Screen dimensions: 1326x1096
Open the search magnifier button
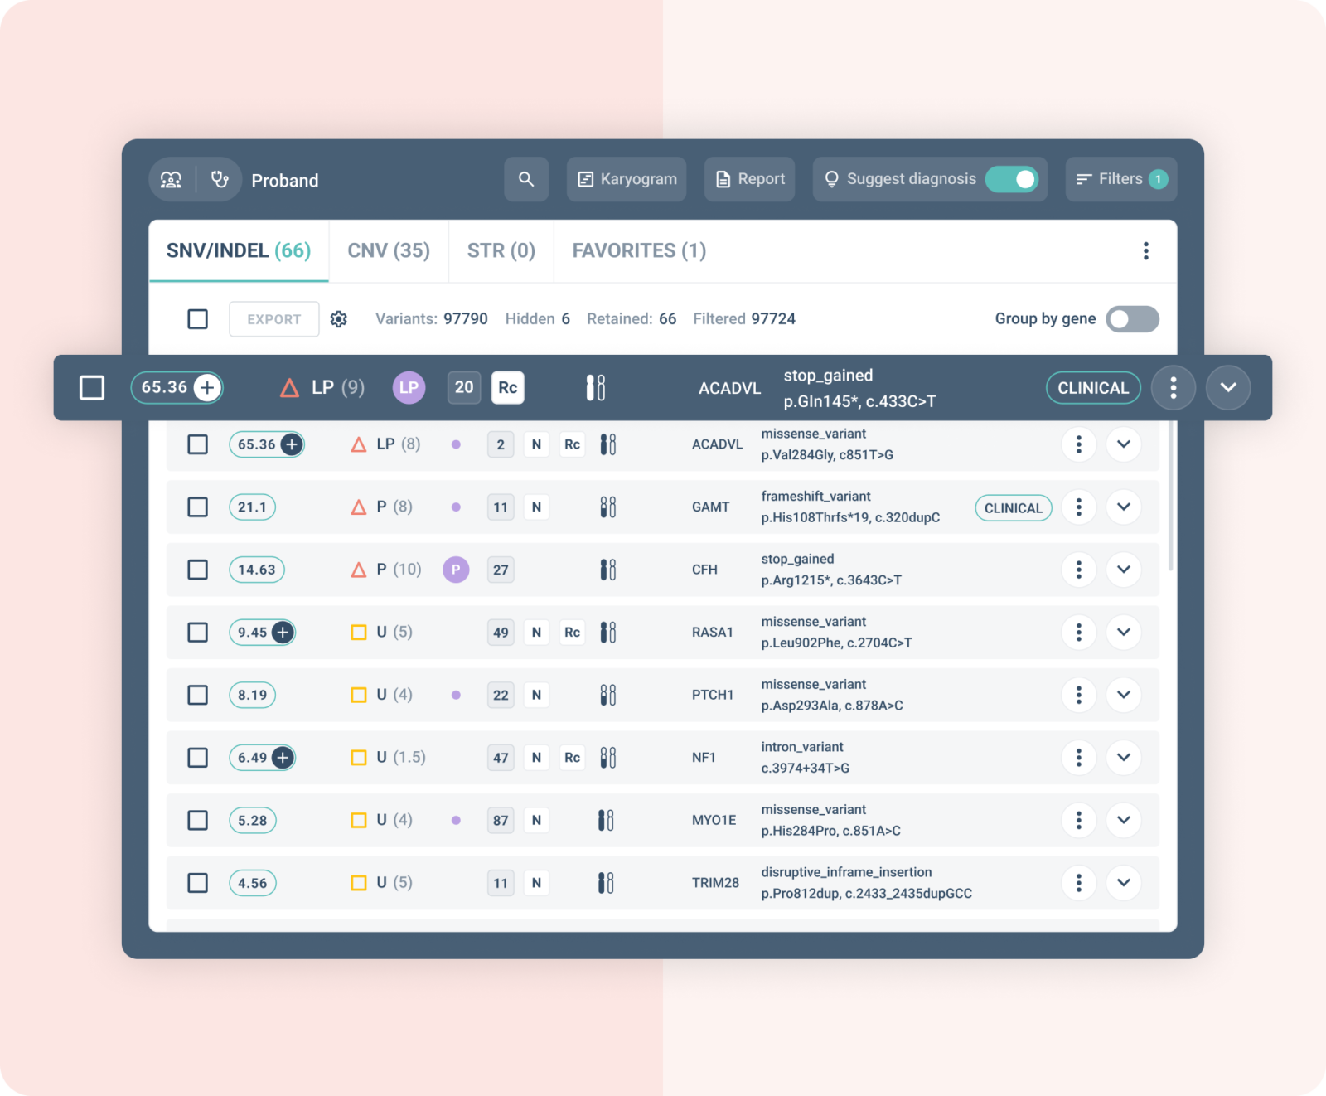[526, 179]
